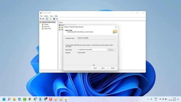The image size is (181, 102).
Task: Show hidden system tray icons
Action: coord(148,99)
